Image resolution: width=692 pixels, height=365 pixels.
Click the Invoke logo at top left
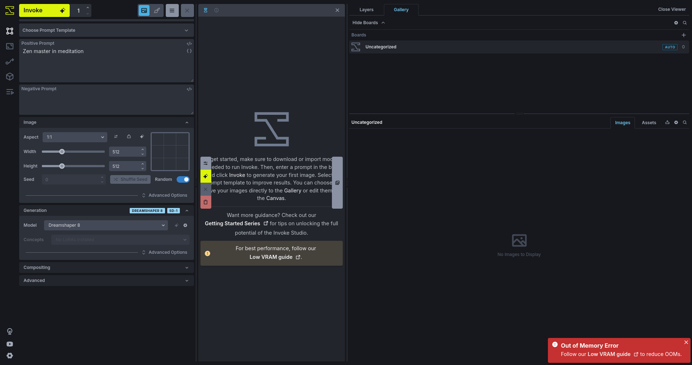(10, 10)
